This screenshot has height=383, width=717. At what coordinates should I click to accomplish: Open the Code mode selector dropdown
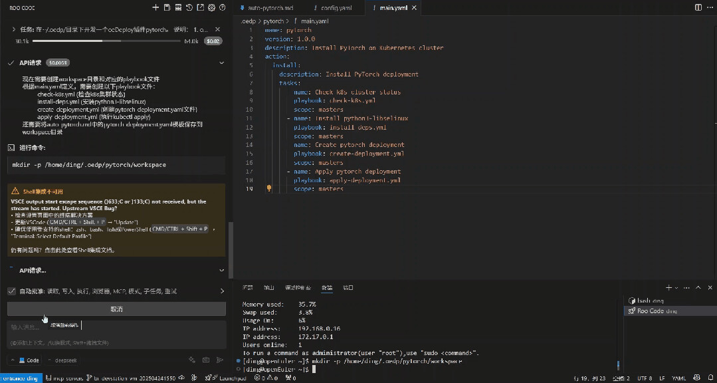tap(25, 360)
